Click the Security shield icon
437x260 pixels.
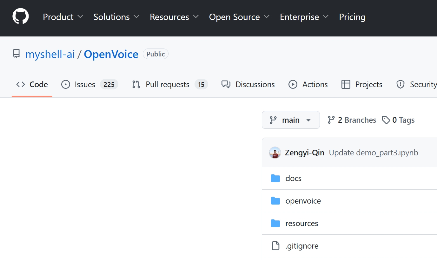[x=400, y=84]
